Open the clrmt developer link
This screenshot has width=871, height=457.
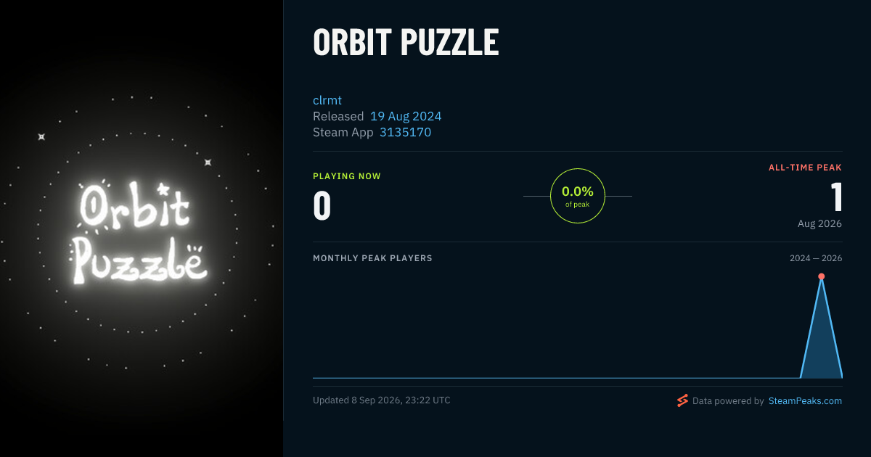(x=327, y=100)
